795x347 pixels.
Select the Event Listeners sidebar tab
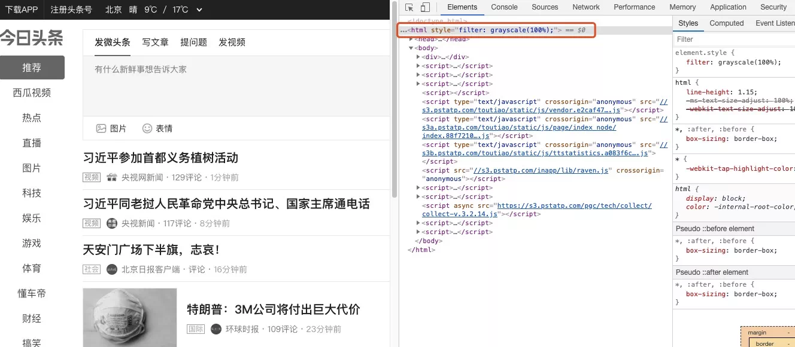point(775,23)
